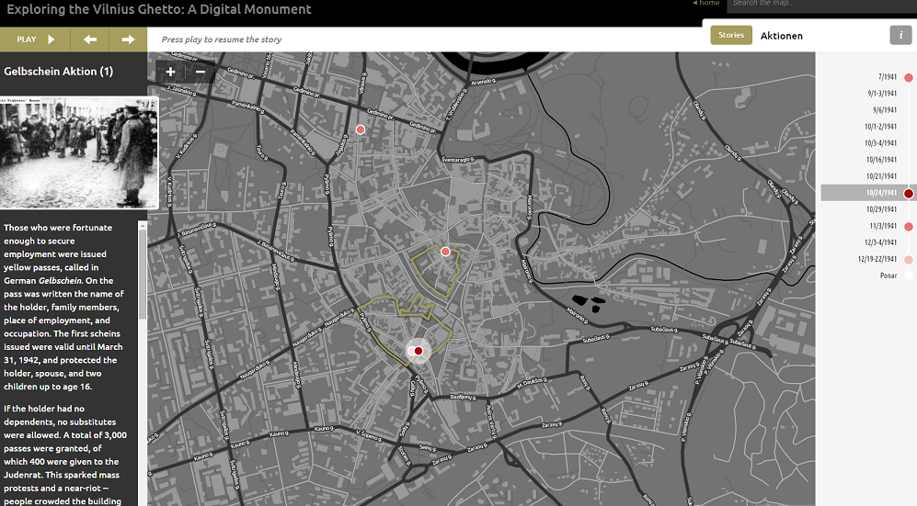Screen dimensions: 917x506
Task: Open the historical photo thumbnail
Action: [79, 152]
